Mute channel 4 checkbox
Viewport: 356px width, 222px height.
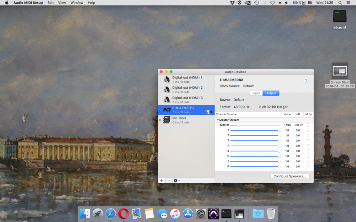tap(308, 146)
